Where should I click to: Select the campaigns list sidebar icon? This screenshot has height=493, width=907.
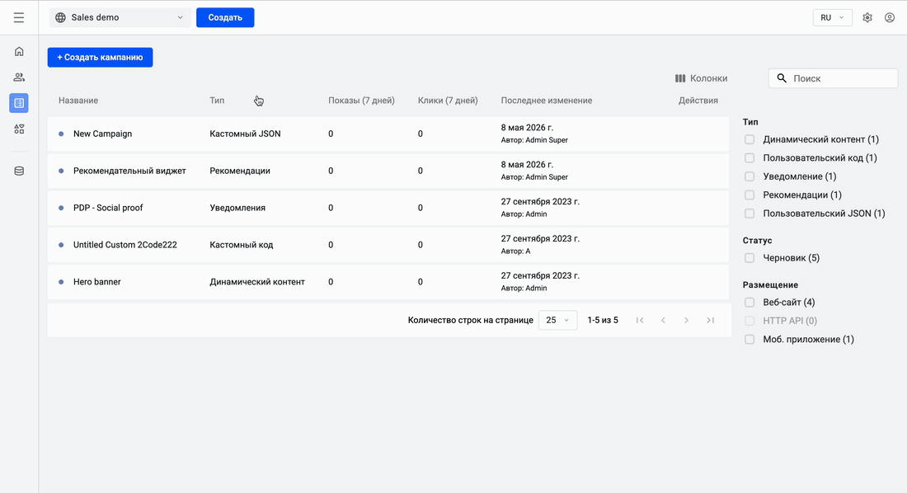coord(19,103)
